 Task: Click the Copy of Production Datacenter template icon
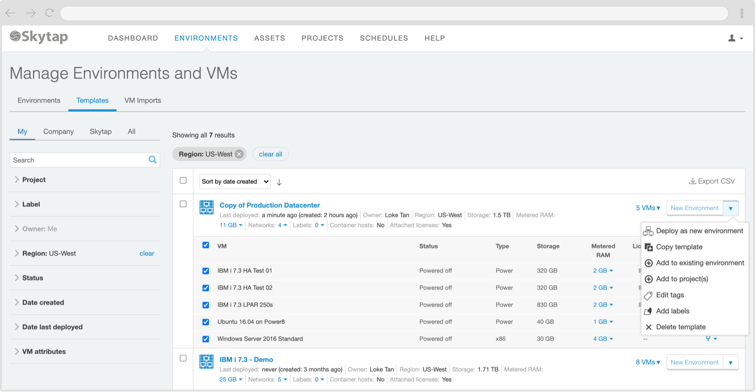tap(207, 207)
